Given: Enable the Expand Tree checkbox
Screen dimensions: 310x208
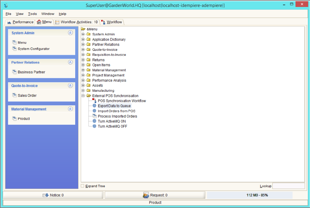Looking at the screenshot, I should point(83,186).
